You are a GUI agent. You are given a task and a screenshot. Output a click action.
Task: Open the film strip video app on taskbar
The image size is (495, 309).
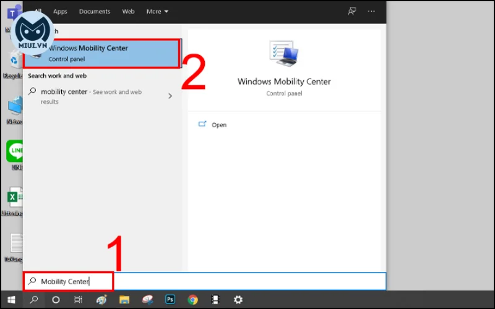point(215,300)
